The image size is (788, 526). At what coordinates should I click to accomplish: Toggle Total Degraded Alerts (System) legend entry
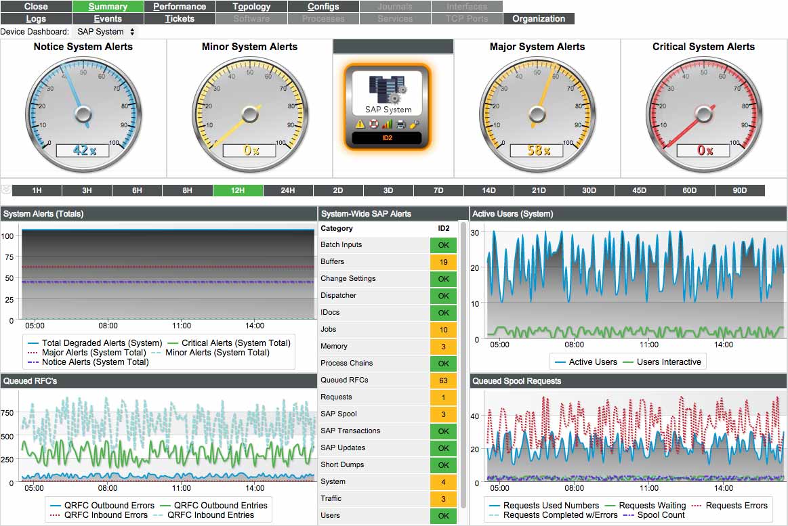tap(95, 343)
